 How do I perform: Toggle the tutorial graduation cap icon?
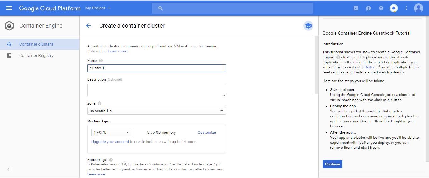pos(308,26)
